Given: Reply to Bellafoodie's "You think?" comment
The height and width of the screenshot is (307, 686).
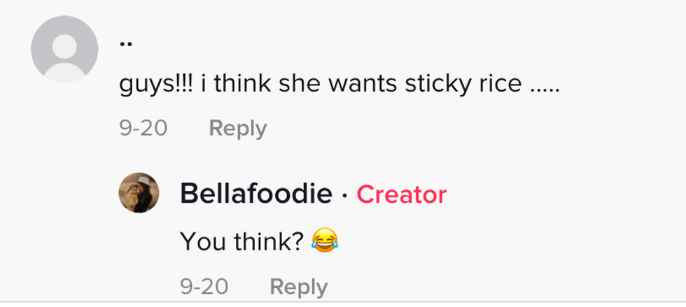Looking at the screenshot, I should click(298, 287).
